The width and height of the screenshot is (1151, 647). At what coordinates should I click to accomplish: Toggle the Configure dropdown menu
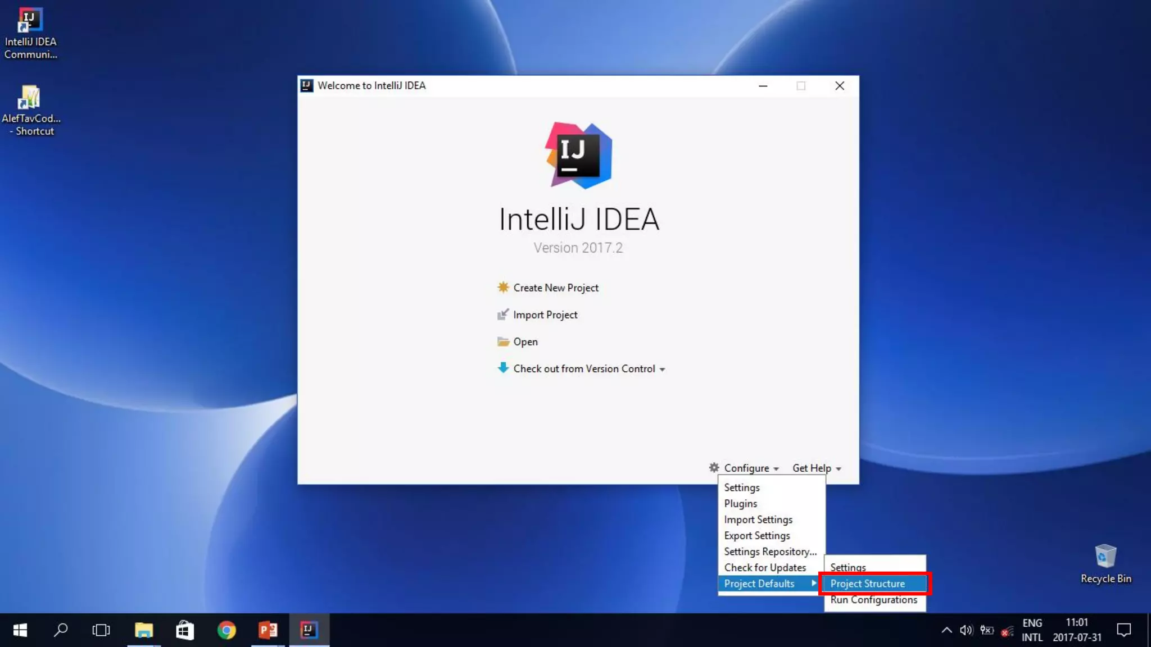point(751,468)
